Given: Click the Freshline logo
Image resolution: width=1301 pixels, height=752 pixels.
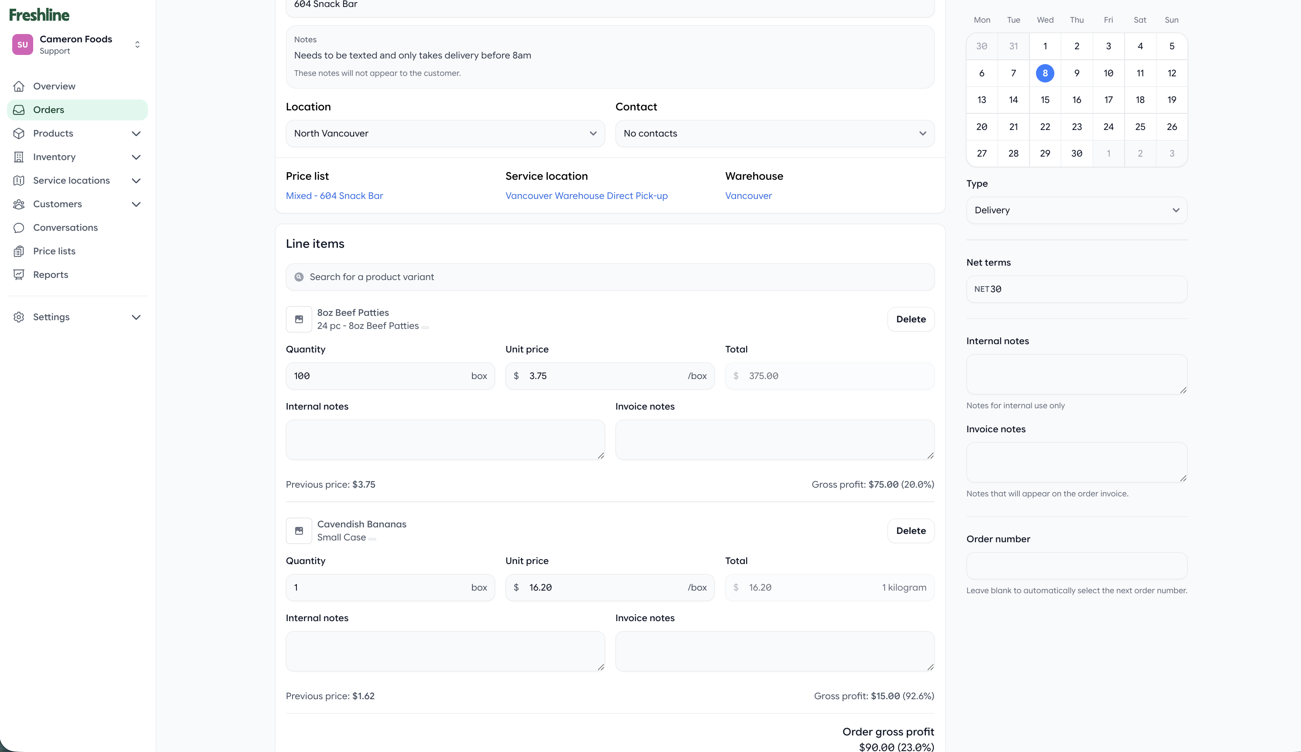Looking at the screenshot, I should coord(39,15).
